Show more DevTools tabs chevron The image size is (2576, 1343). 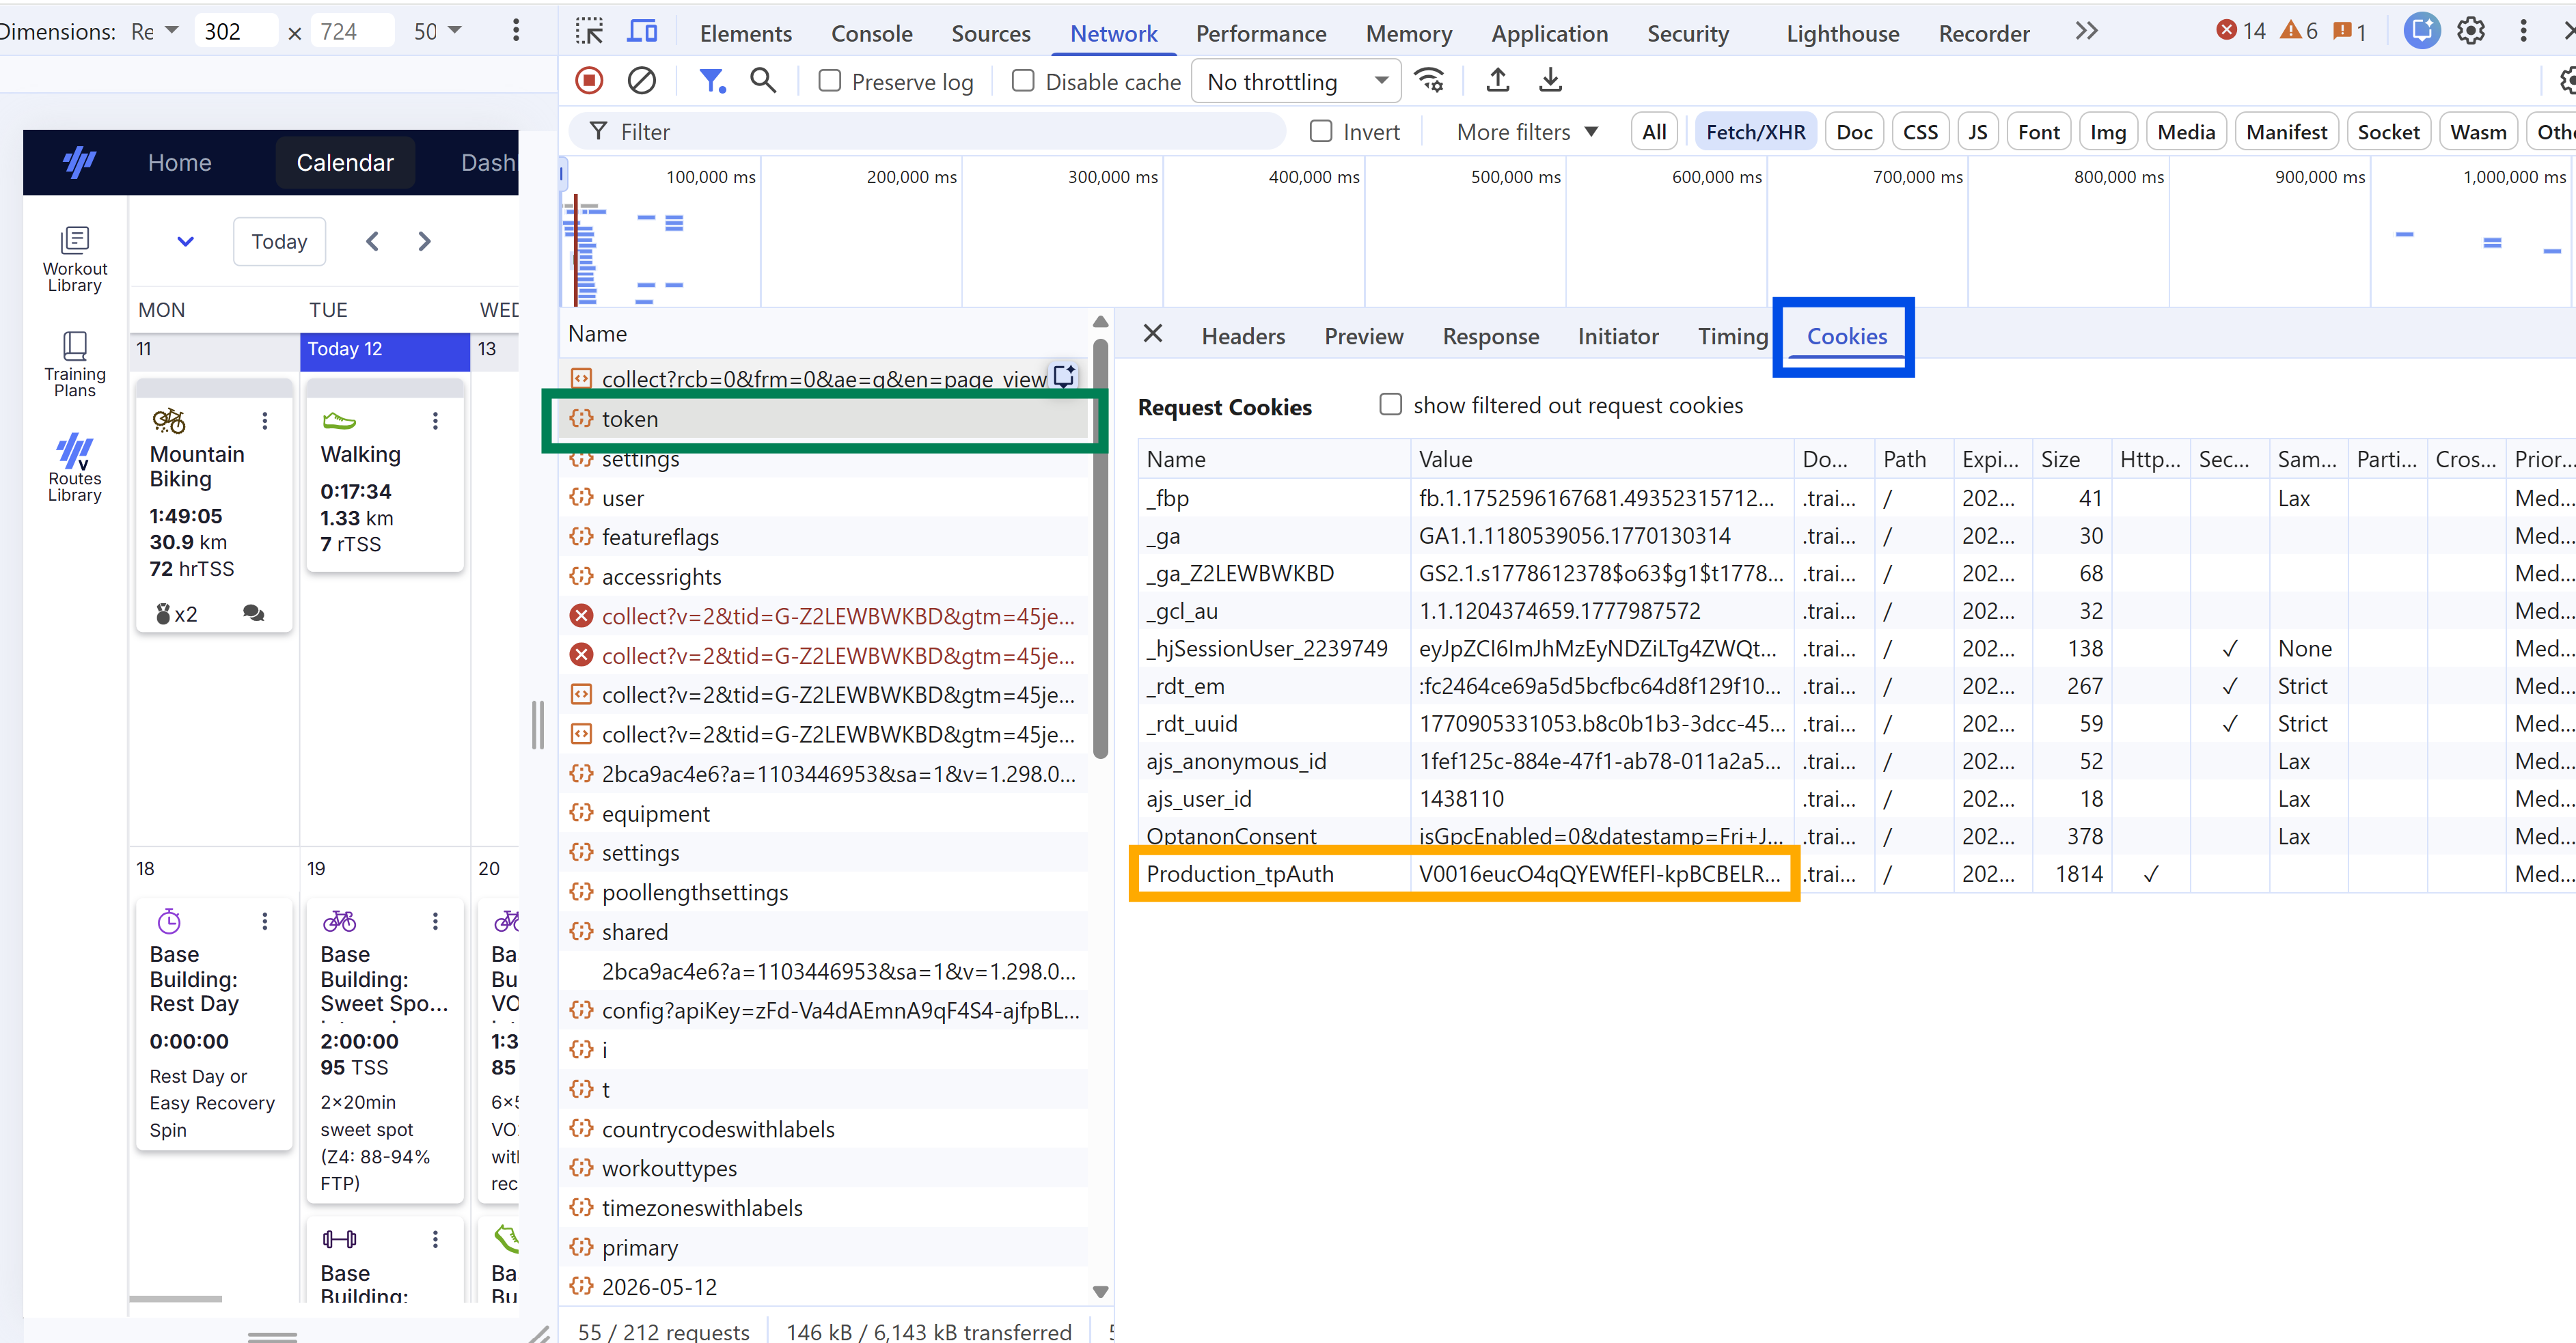click(2086, 32)
